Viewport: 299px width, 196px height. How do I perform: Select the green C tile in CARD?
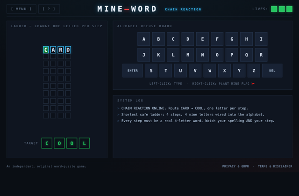tap(46, 50)
